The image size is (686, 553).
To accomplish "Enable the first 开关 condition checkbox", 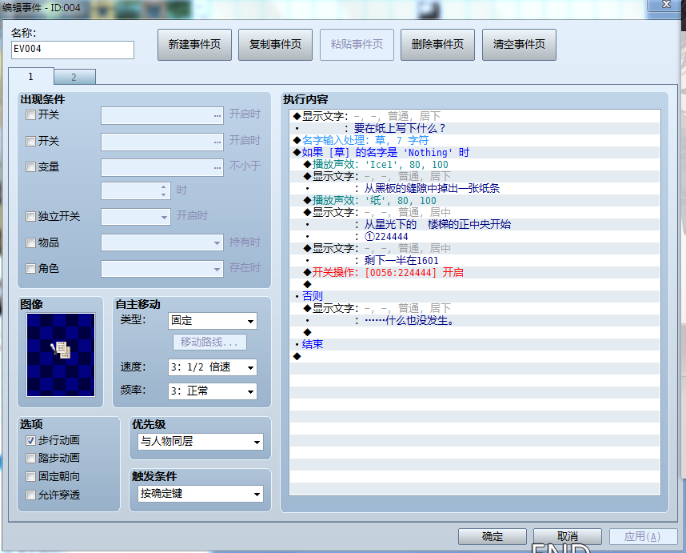I will coord(30,115).
